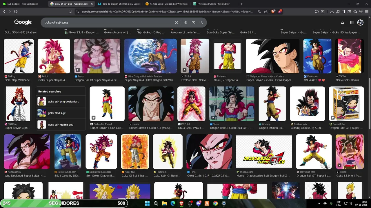This screenshot has height=208, width=371.
Task: Open the Google apps grid icon
Action: (x=352, y=23)
